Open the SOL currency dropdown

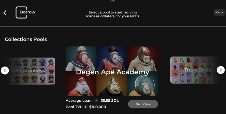219,12
